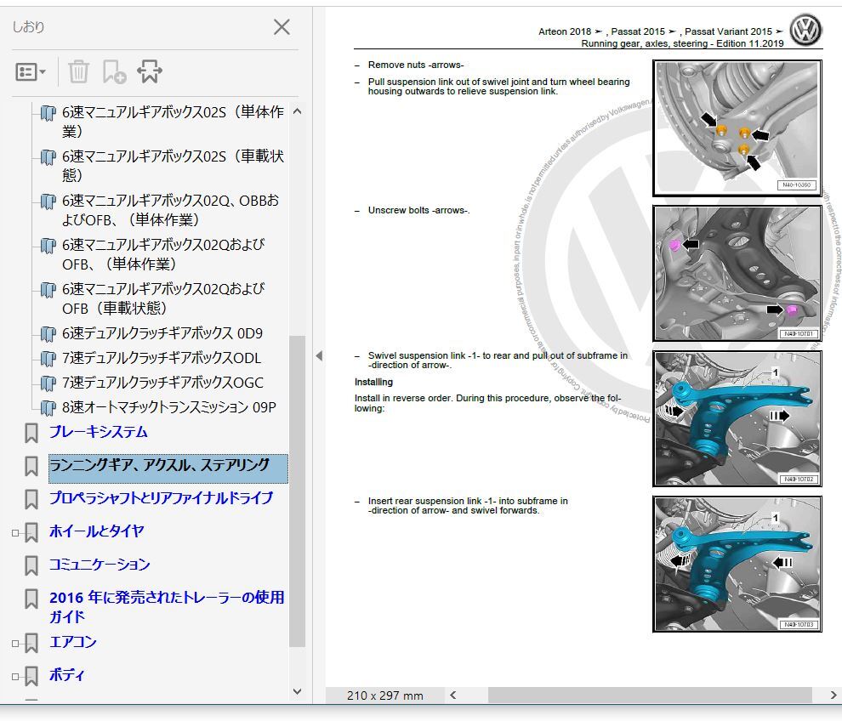Go to エアコン bookmark
842x721 pixels.
point(72,642)
